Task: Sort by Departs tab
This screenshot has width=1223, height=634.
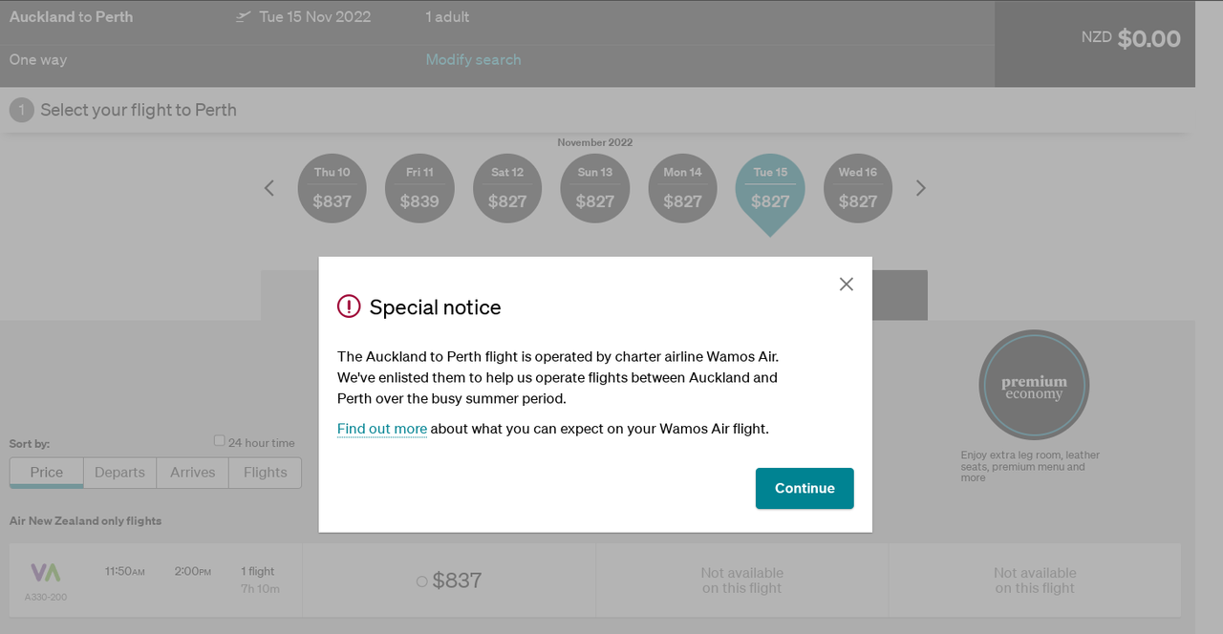Action: click(x=119, y=473)
